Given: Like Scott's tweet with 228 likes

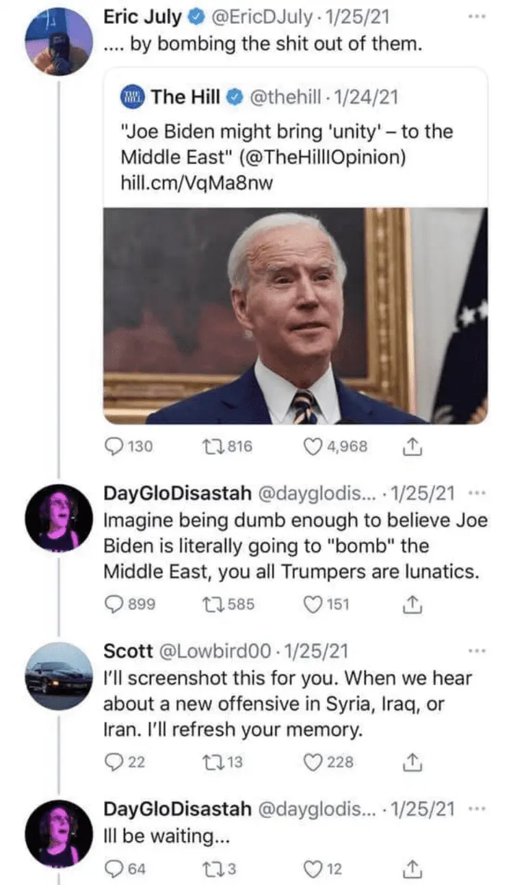Looking at the screenshot, I should coord(314,761).
